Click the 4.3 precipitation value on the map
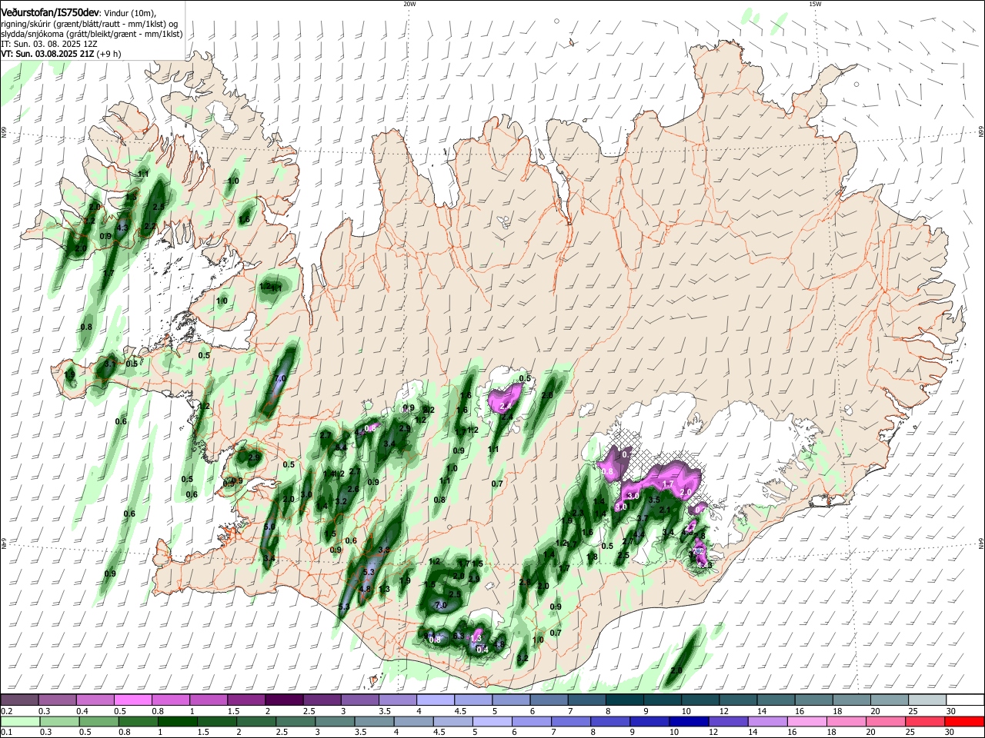The height and width of the screenshot is (738, 985). coord(122,228)
